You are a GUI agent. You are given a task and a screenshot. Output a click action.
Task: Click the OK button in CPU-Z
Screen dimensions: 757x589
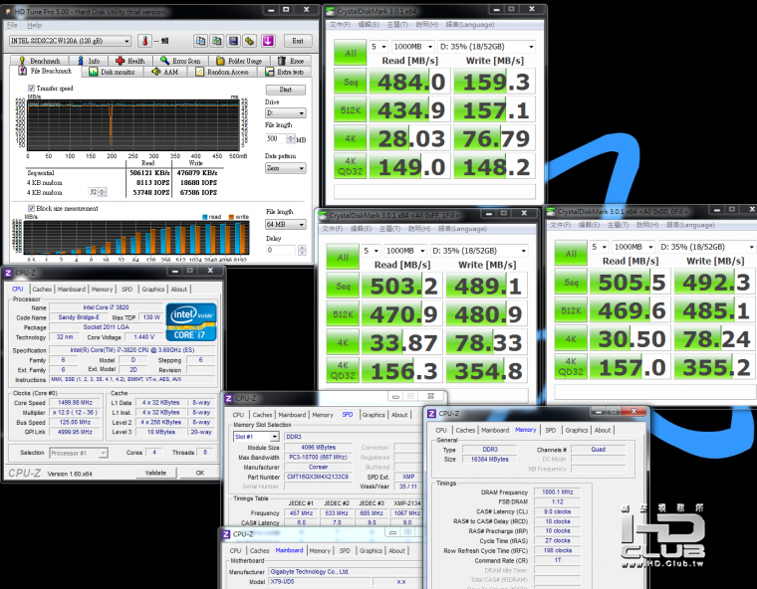[200, 473]
